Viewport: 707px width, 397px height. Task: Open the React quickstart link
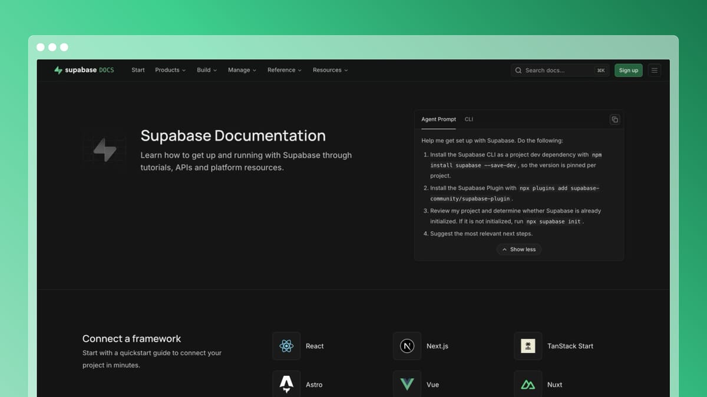point(315,346)
